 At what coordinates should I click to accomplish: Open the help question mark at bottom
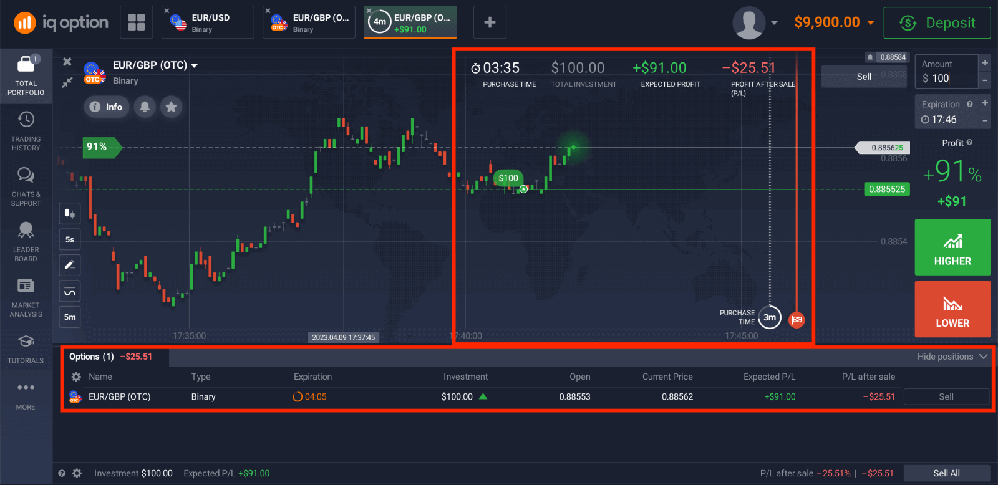click(x=62, y=473)
